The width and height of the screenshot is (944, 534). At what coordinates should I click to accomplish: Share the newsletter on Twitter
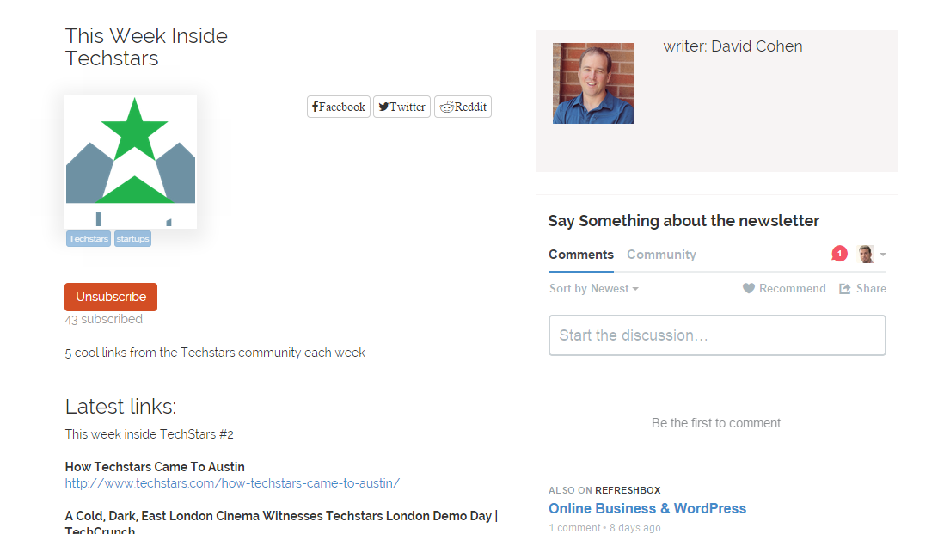coord(402,107)
